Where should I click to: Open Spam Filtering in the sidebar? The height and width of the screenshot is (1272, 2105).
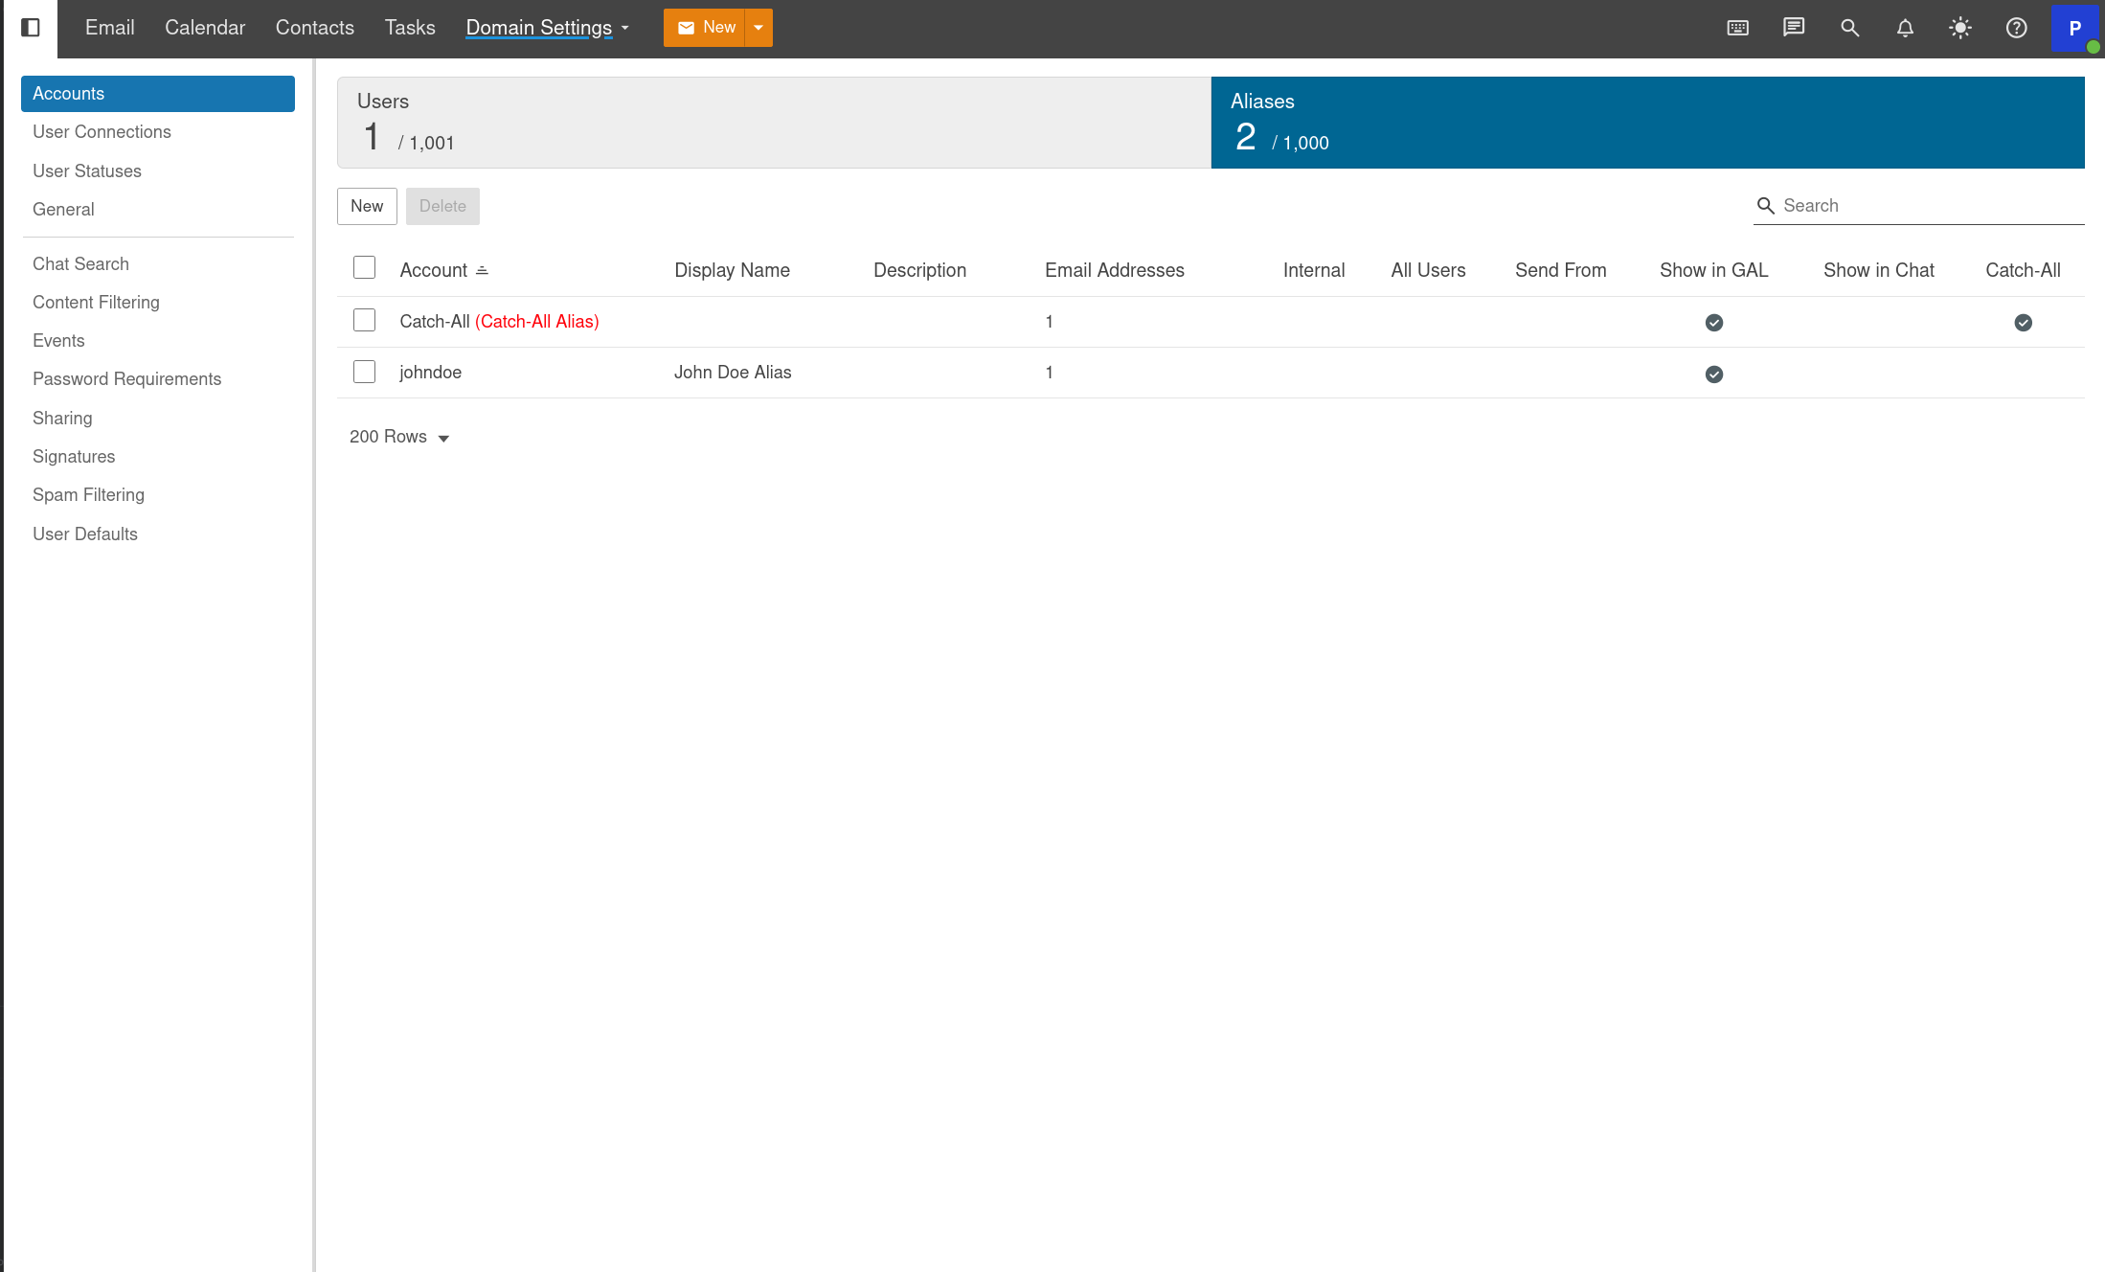pyautogui.click(x=88, y=495)
